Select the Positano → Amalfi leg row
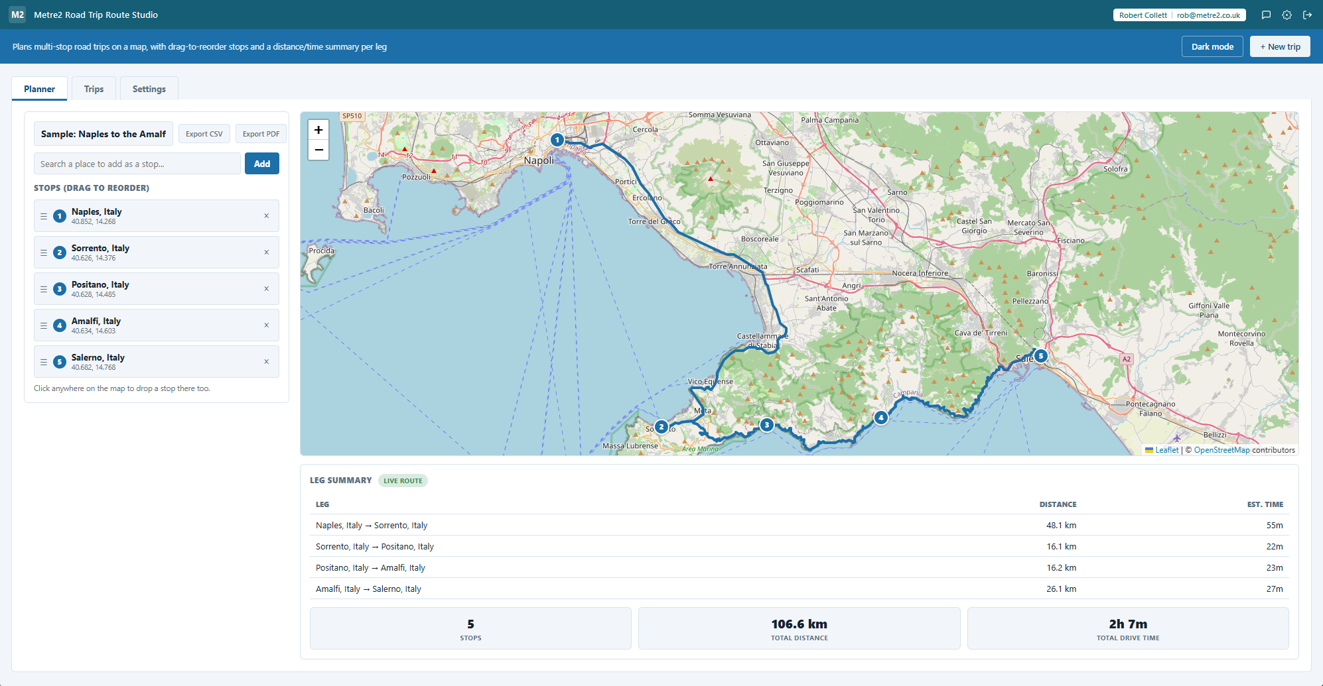Viewport: 1323px width, 686px height. [x=800, y=567]
